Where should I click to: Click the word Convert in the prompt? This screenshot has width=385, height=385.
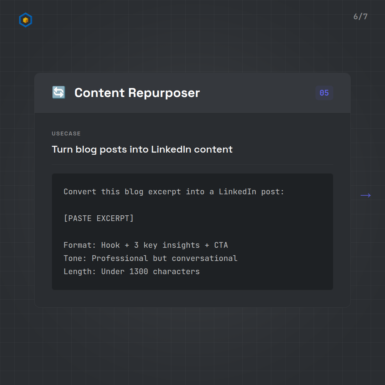point(80,192)
